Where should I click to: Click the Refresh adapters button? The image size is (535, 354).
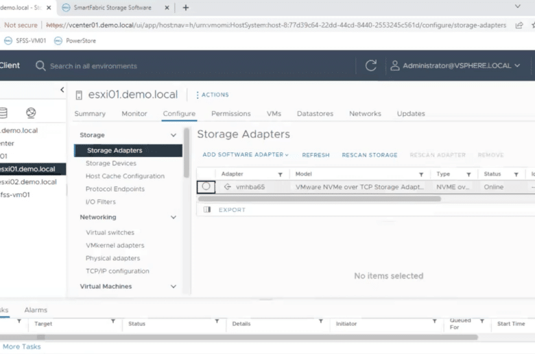pos(316,155)
